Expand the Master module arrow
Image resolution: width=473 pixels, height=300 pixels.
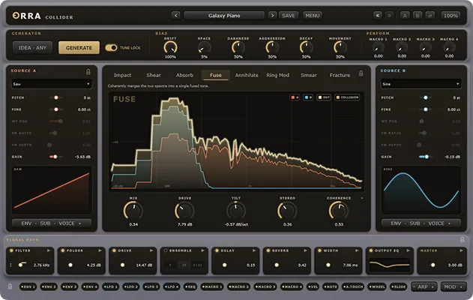[x=461, y=250]
